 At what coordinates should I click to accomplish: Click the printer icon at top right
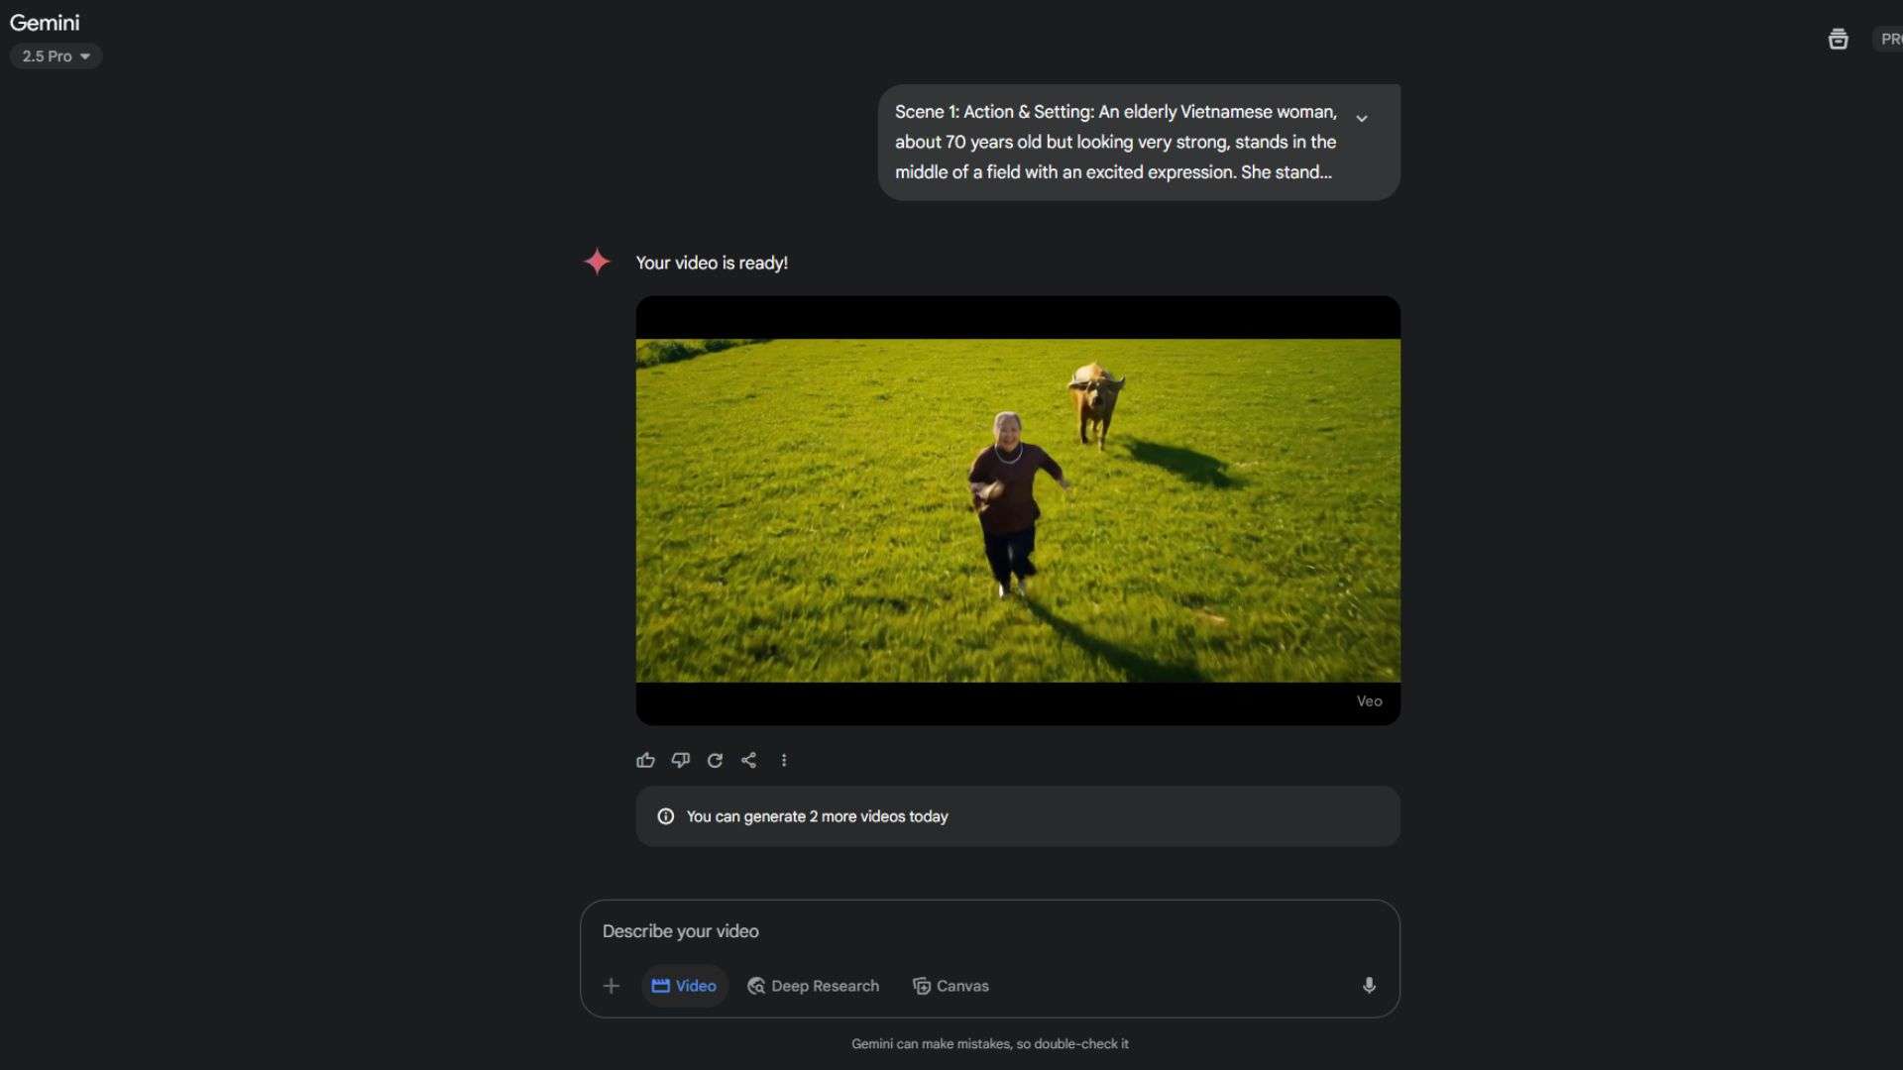1838,40
